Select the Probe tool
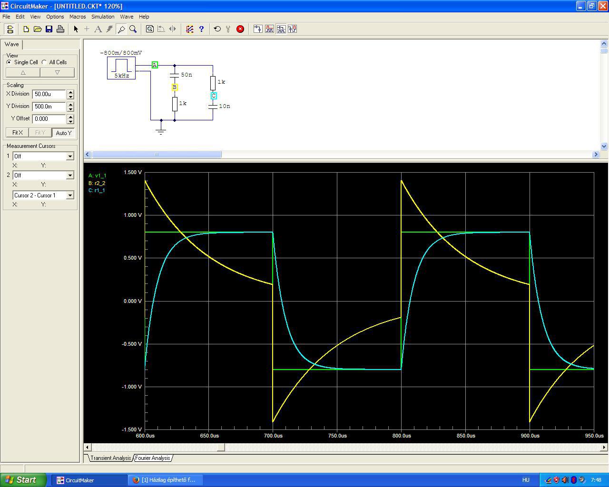 pyautogui.click(x=121, y=29)
